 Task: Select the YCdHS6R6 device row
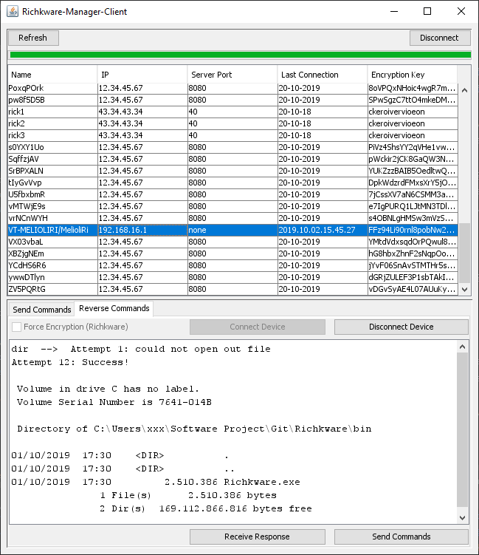(x=233, y=265)
